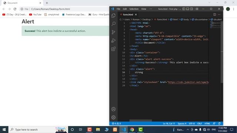Open the Windows Start menu
Viewport: 237px width, 133px height.
coord(4,130)
